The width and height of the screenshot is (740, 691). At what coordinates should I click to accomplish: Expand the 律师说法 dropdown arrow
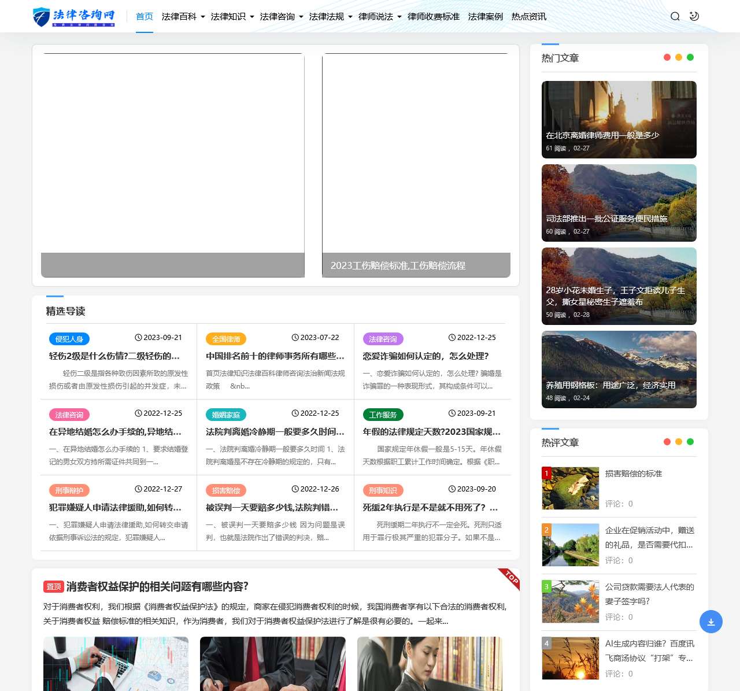(x=399, y=17)
